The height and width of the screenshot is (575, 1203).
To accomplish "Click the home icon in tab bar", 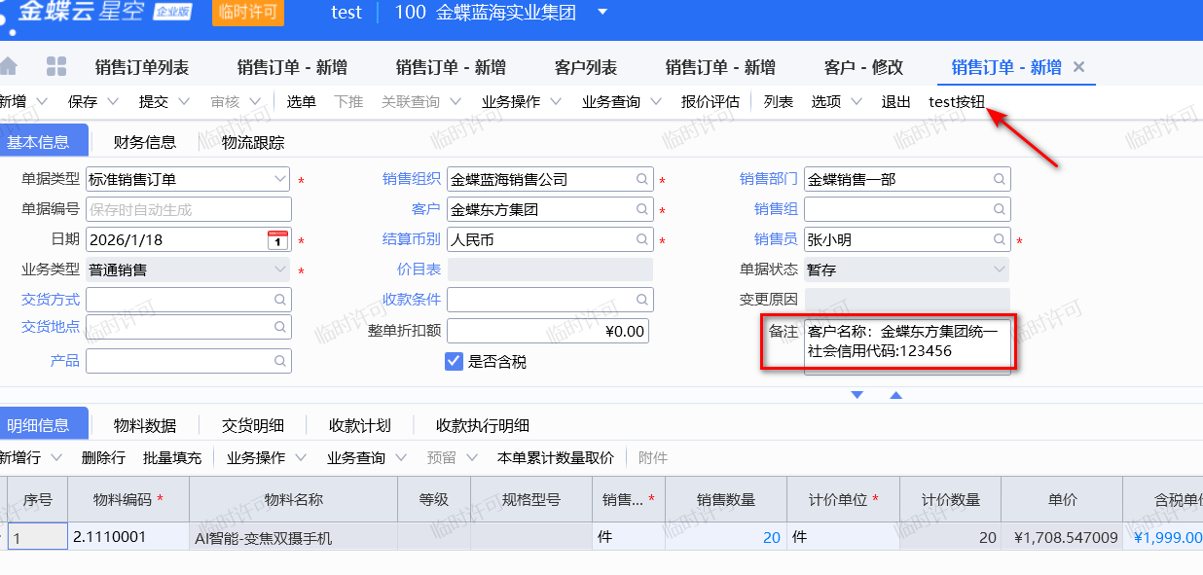I will tap(8, 66).
